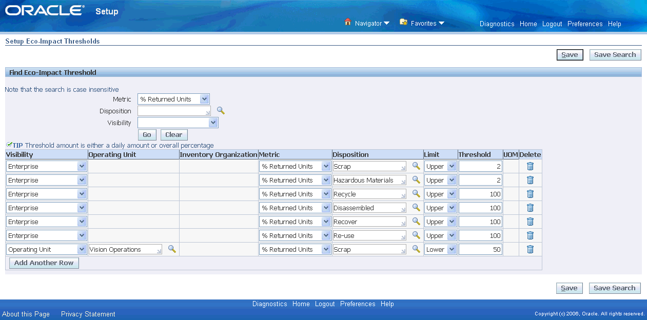647x320 pixels.
Task: Open Visibility dropdown showing Operating Unit
Action: coord(46,250)
